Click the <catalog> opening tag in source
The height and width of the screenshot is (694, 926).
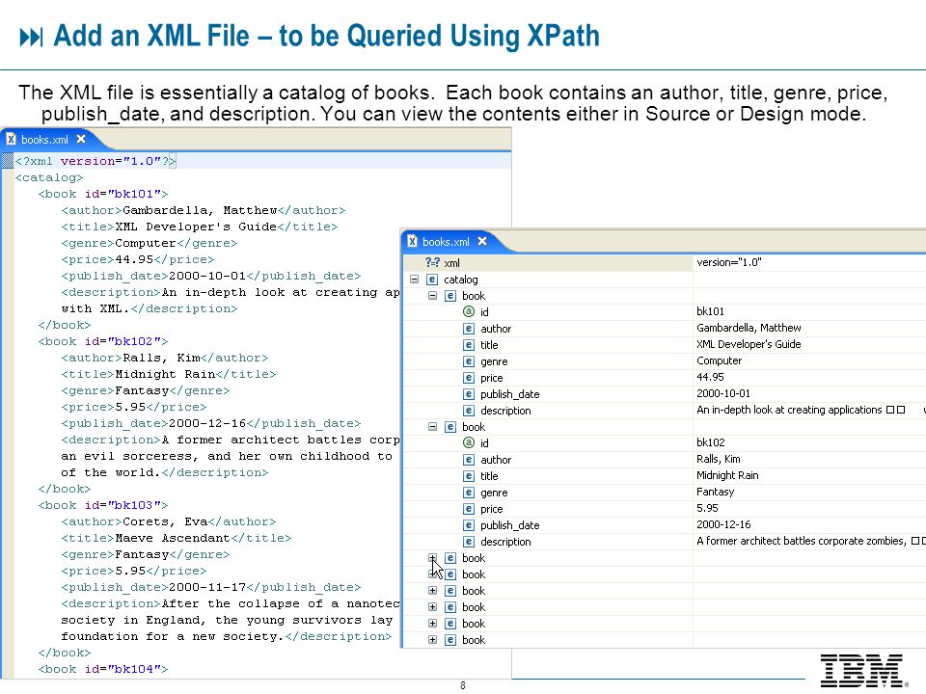(49, 177)
